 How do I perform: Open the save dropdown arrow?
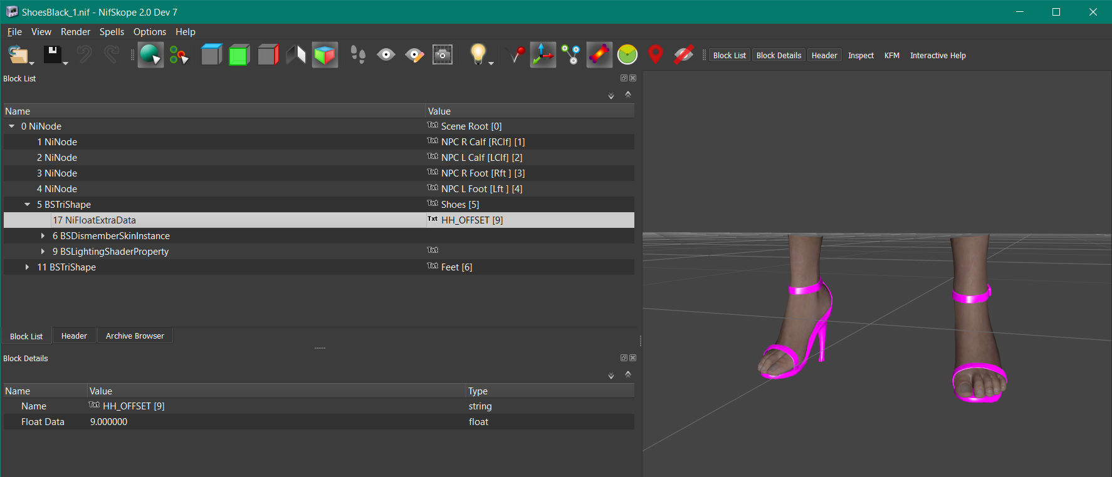coord(65,63)
